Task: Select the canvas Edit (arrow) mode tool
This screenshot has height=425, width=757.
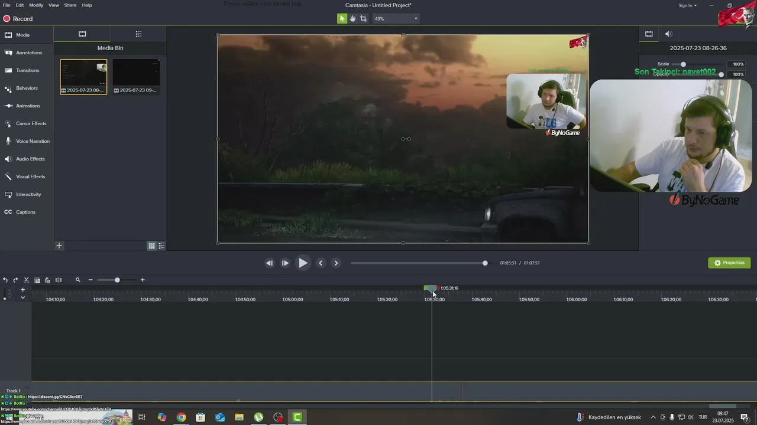Action: point(342,18)
